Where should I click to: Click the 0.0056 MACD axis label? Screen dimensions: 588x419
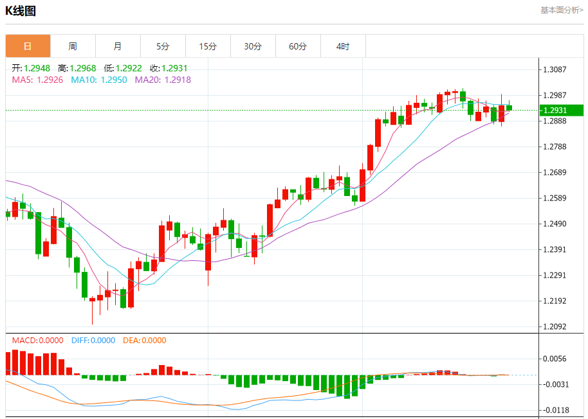point(555,359)
